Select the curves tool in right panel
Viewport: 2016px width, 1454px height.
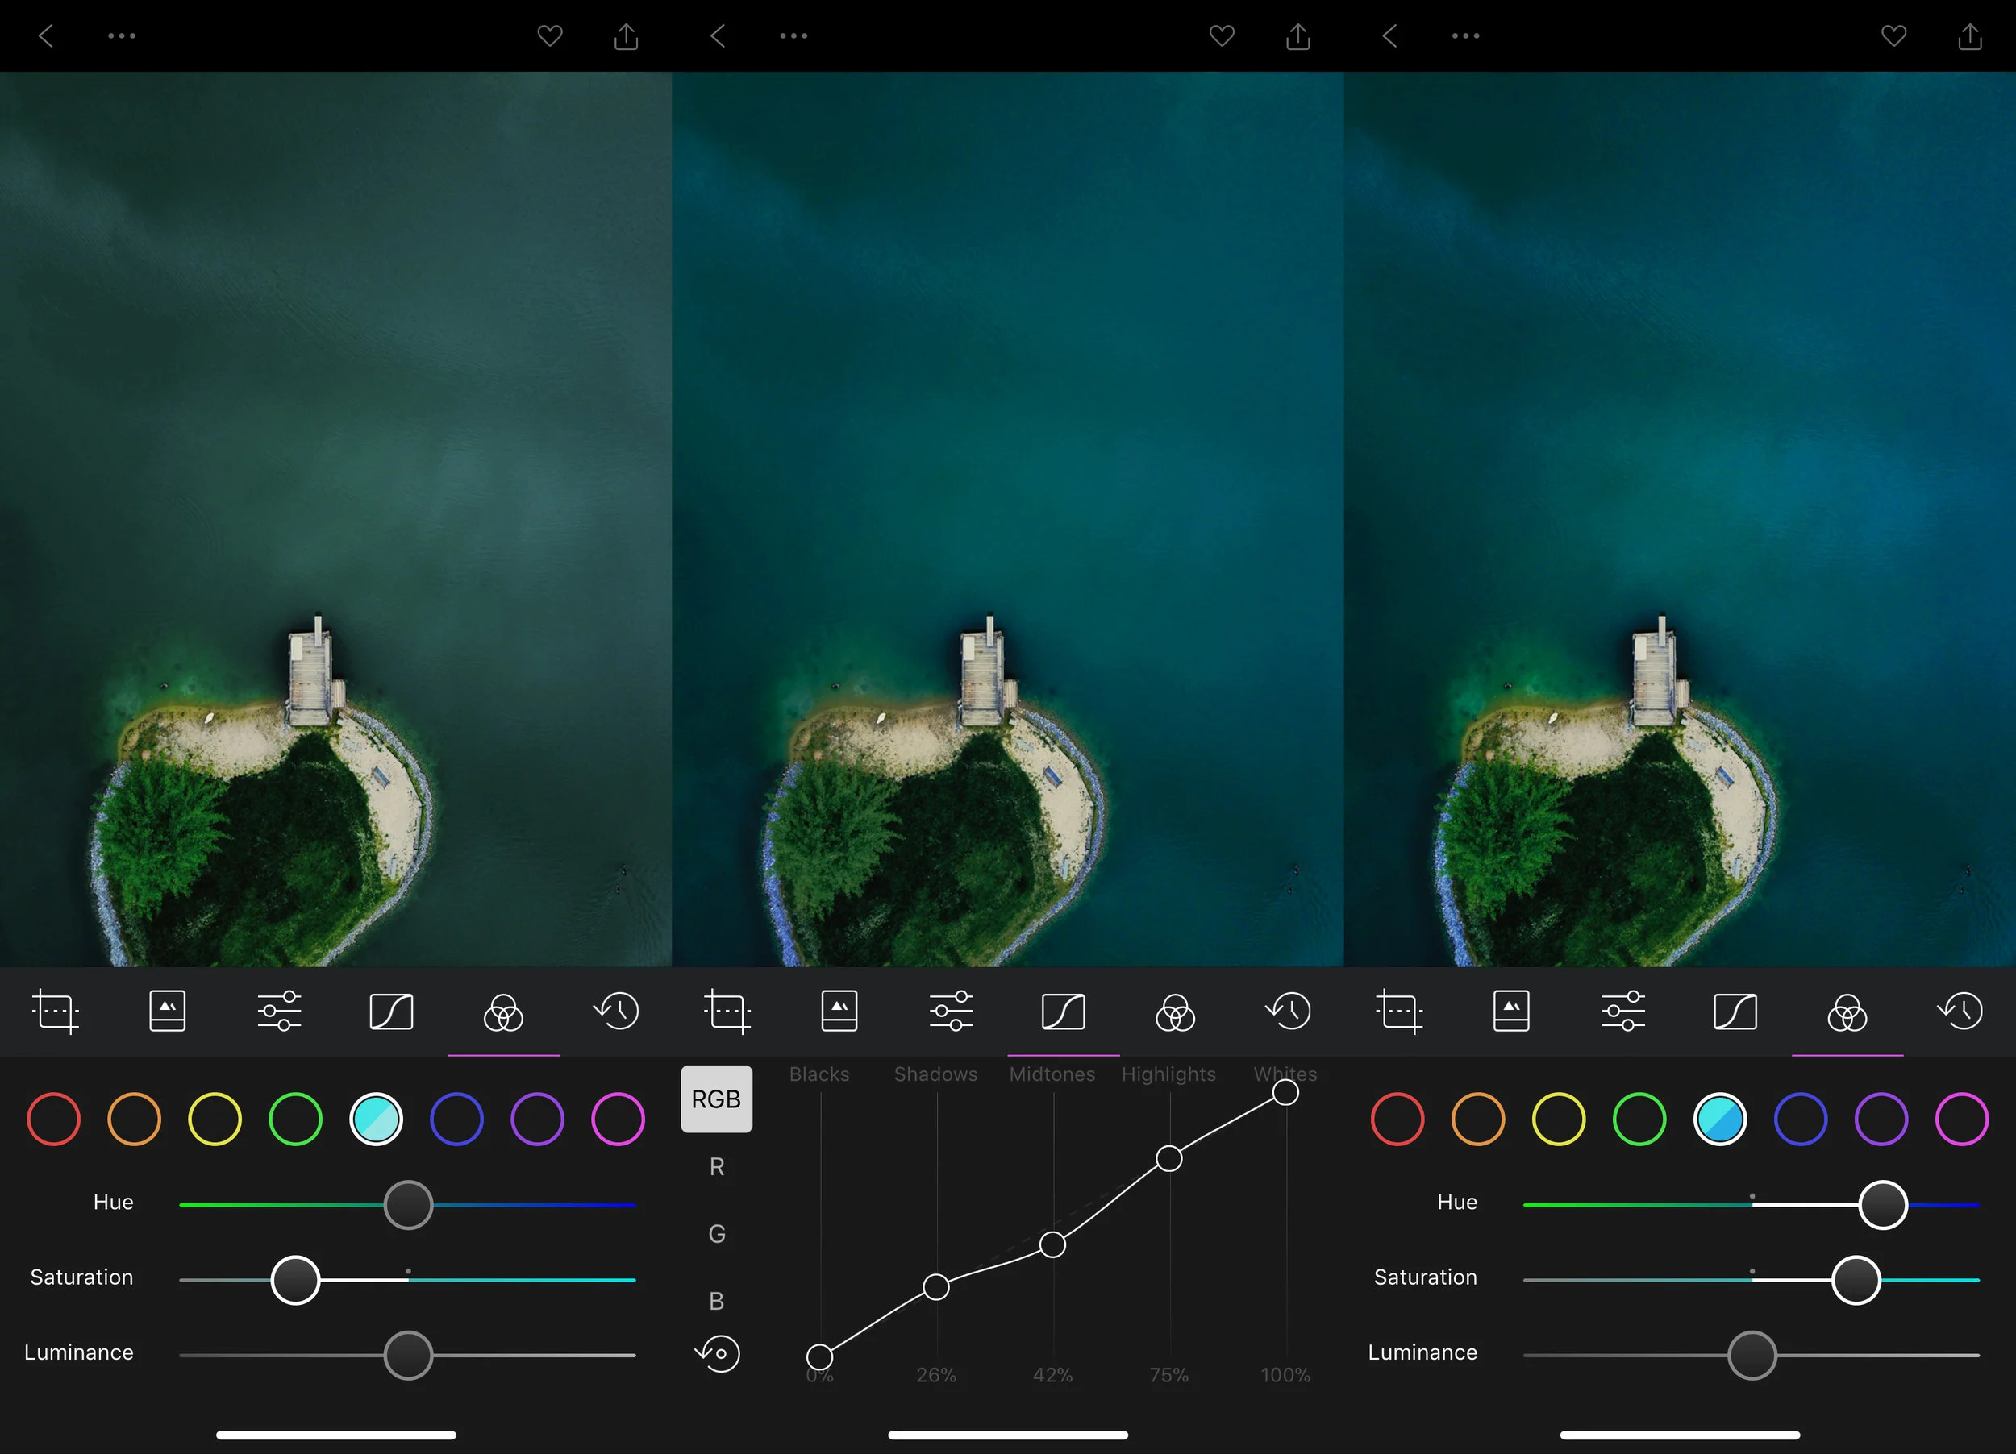point(1735,1011)
